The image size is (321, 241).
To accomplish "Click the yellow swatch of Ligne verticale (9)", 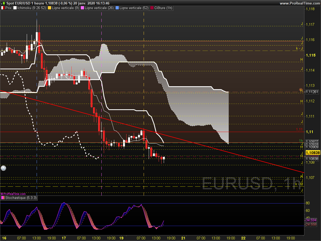I will click(49, 8).
